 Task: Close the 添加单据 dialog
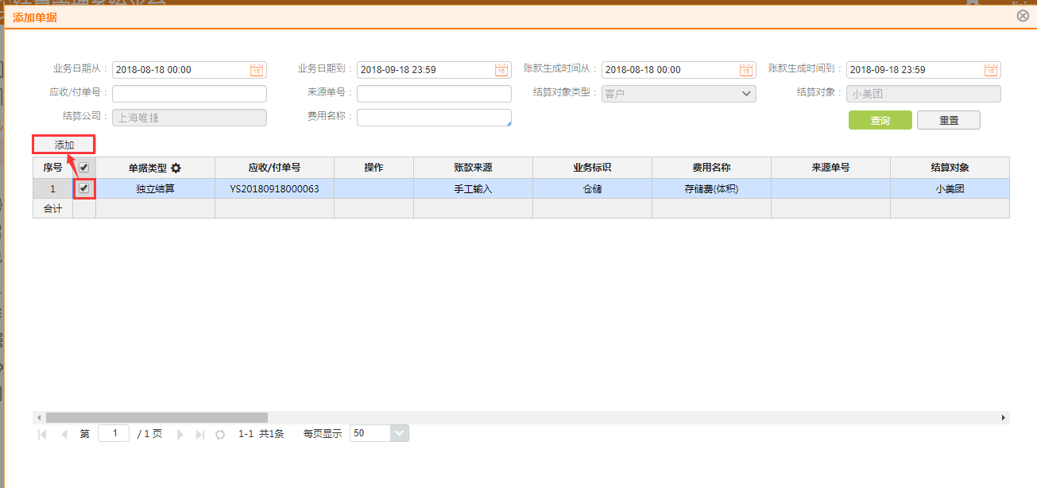(x=1023, y=16)
